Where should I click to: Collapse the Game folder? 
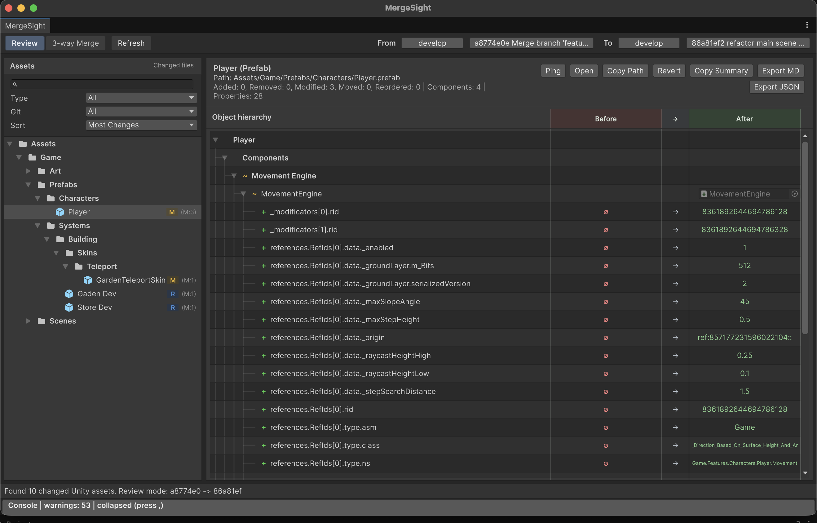(x=19, y=157)
